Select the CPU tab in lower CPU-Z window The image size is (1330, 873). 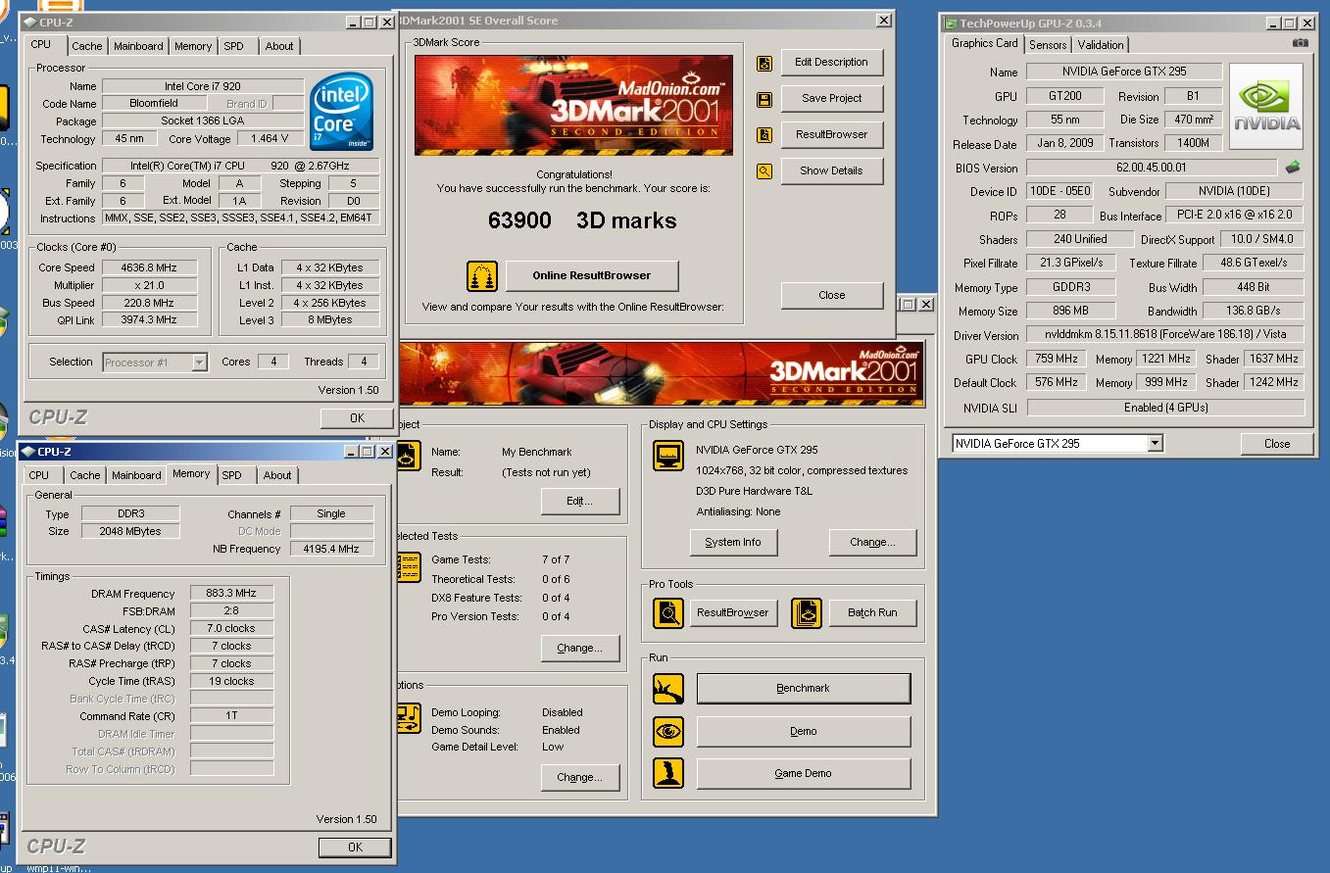[x=39, y=475]
